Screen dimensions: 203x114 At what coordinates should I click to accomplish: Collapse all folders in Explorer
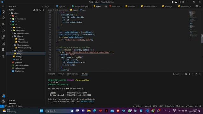43,10
